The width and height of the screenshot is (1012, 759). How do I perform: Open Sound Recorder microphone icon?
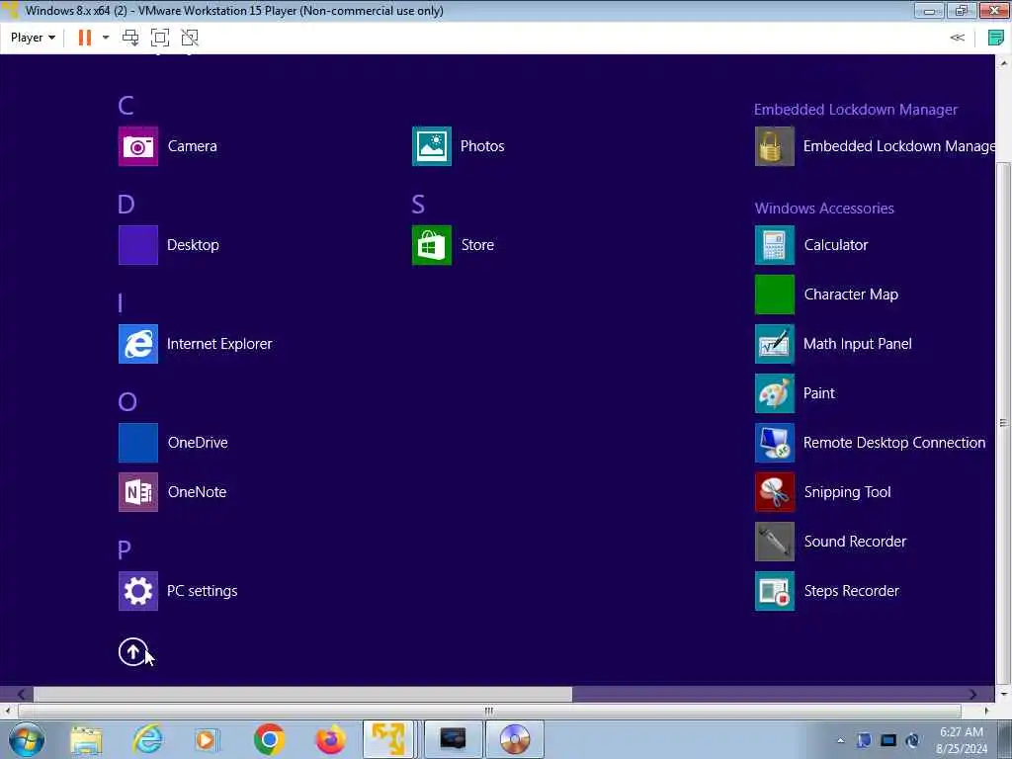(x=775, y=542)
